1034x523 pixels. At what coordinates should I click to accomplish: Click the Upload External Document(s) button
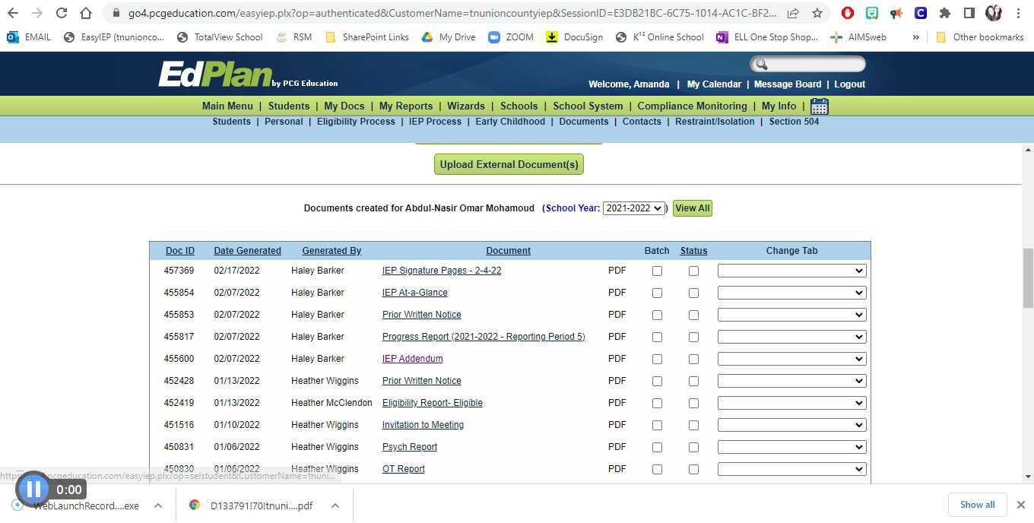509,164
